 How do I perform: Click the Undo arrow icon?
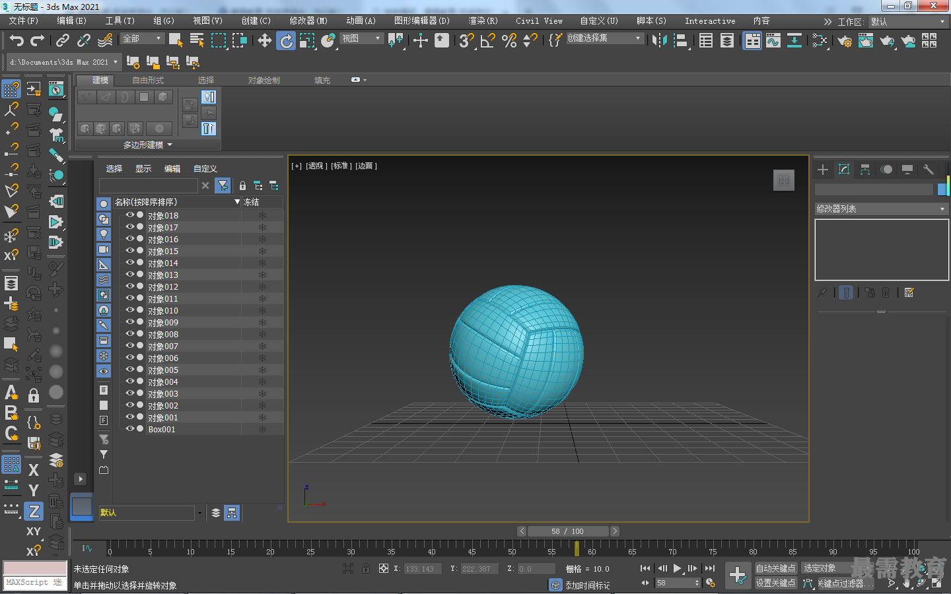pyautogui.click(x=17, y=41)
